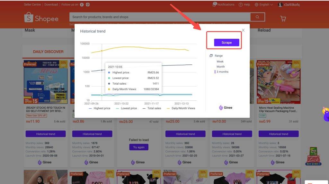Open the shopping cart icon
The image size is (329, 184).
(x=283, y=19)
